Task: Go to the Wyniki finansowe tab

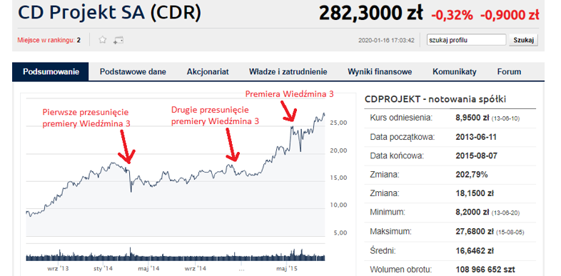Action: click(x=380, y=72)
